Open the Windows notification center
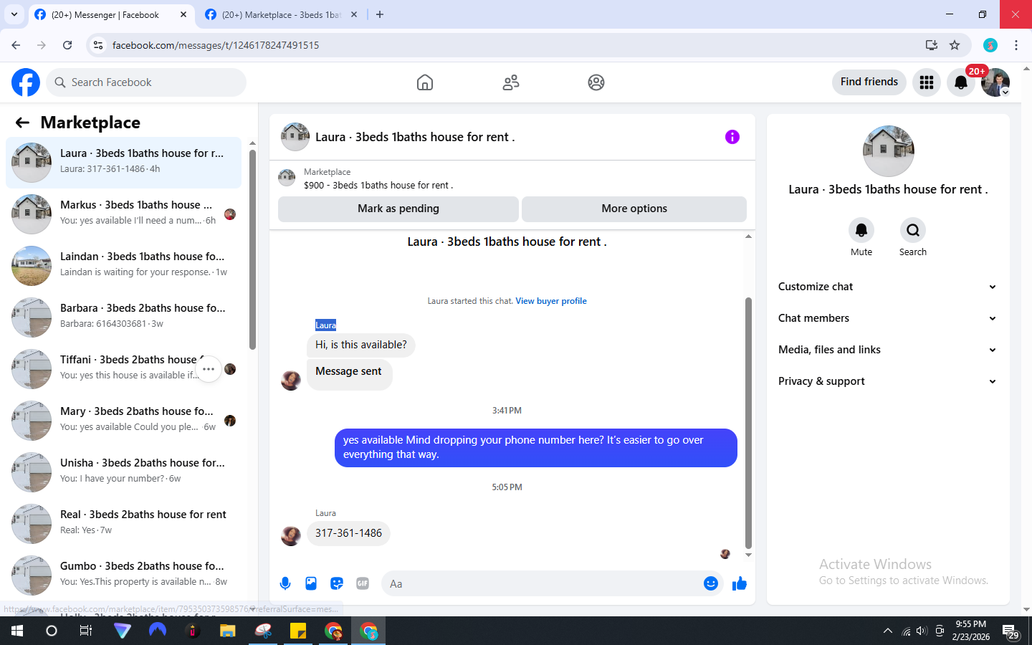1032x645 pixels. coord(1010,631)
